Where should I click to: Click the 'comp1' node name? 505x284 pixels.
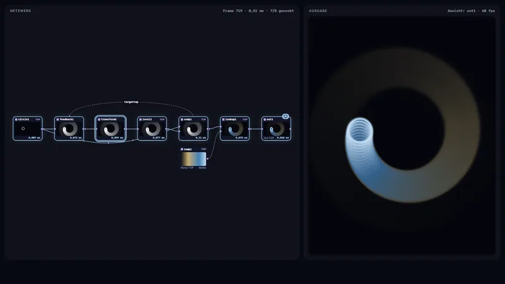pos(187,119)
